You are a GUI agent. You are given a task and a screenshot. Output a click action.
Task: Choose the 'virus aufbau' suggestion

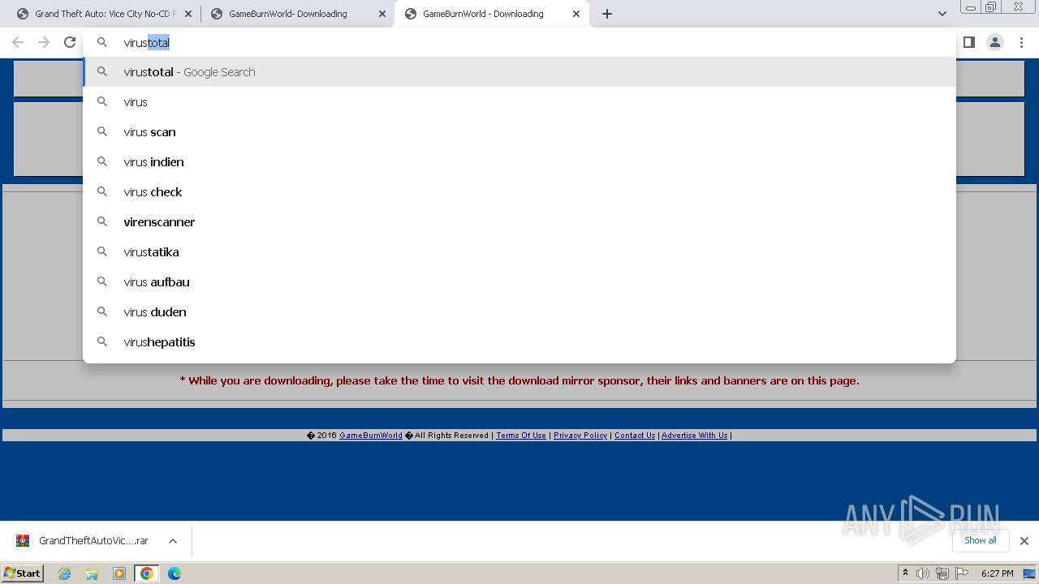click(519, 282)
